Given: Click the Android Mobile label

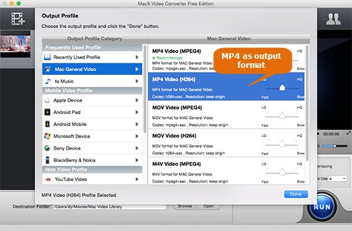Looking at the screenshot, I should pos(70,124).
